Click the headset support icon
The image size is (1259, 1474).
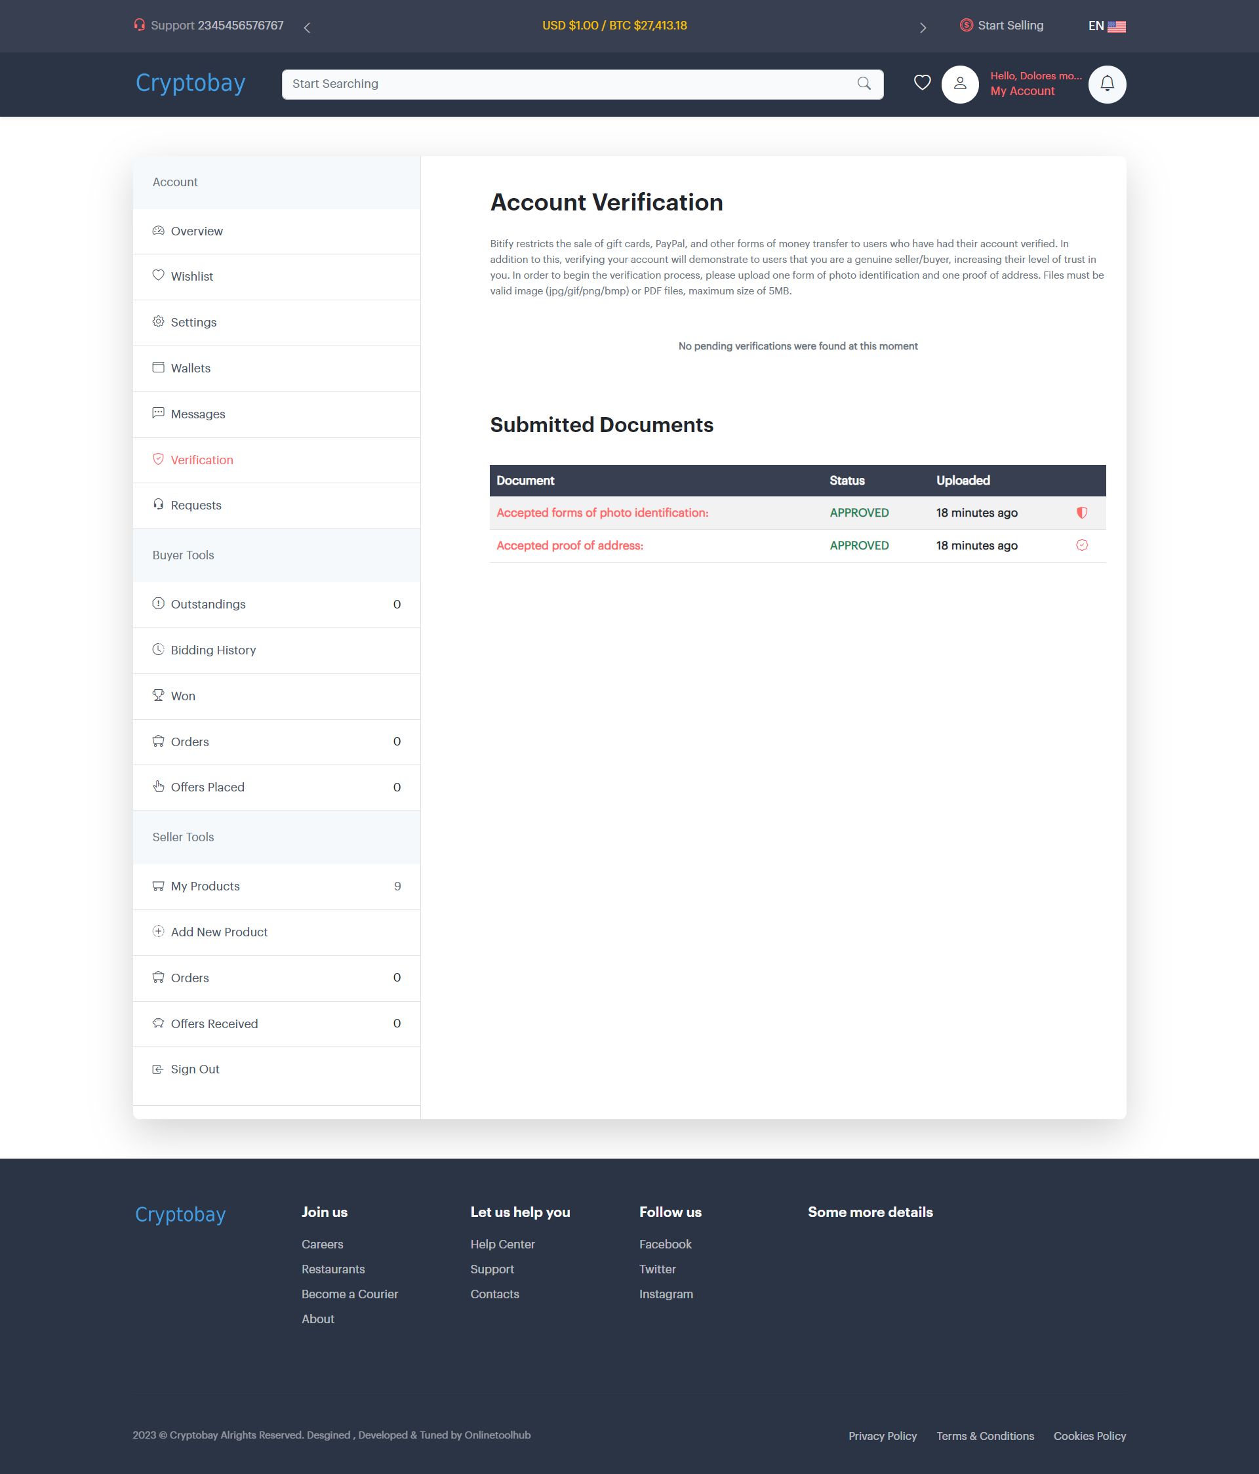(x=140, y=26)
